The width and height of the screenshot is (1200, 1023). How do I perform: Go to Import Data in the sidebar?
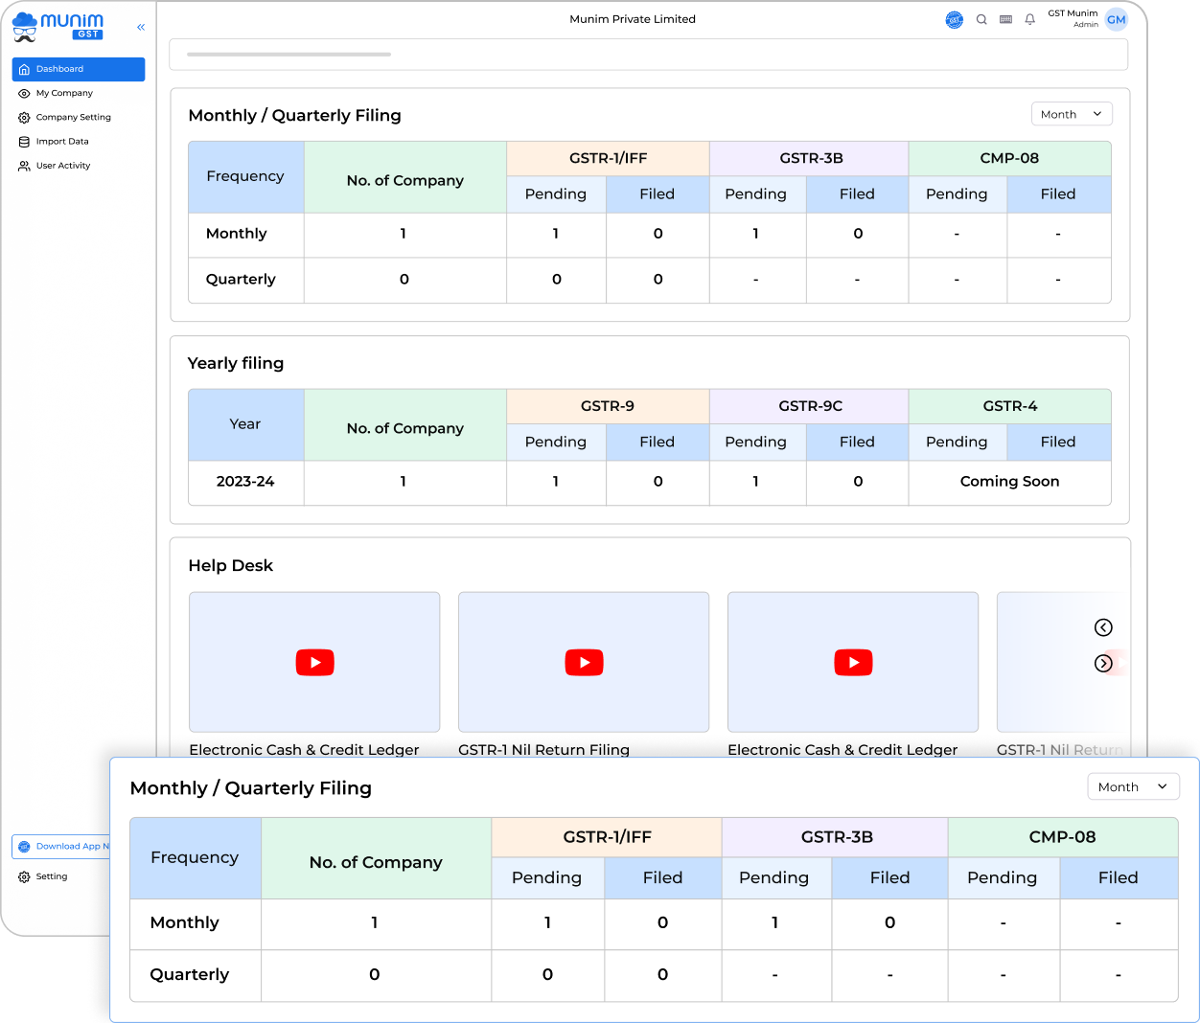(x=54, y=141)
